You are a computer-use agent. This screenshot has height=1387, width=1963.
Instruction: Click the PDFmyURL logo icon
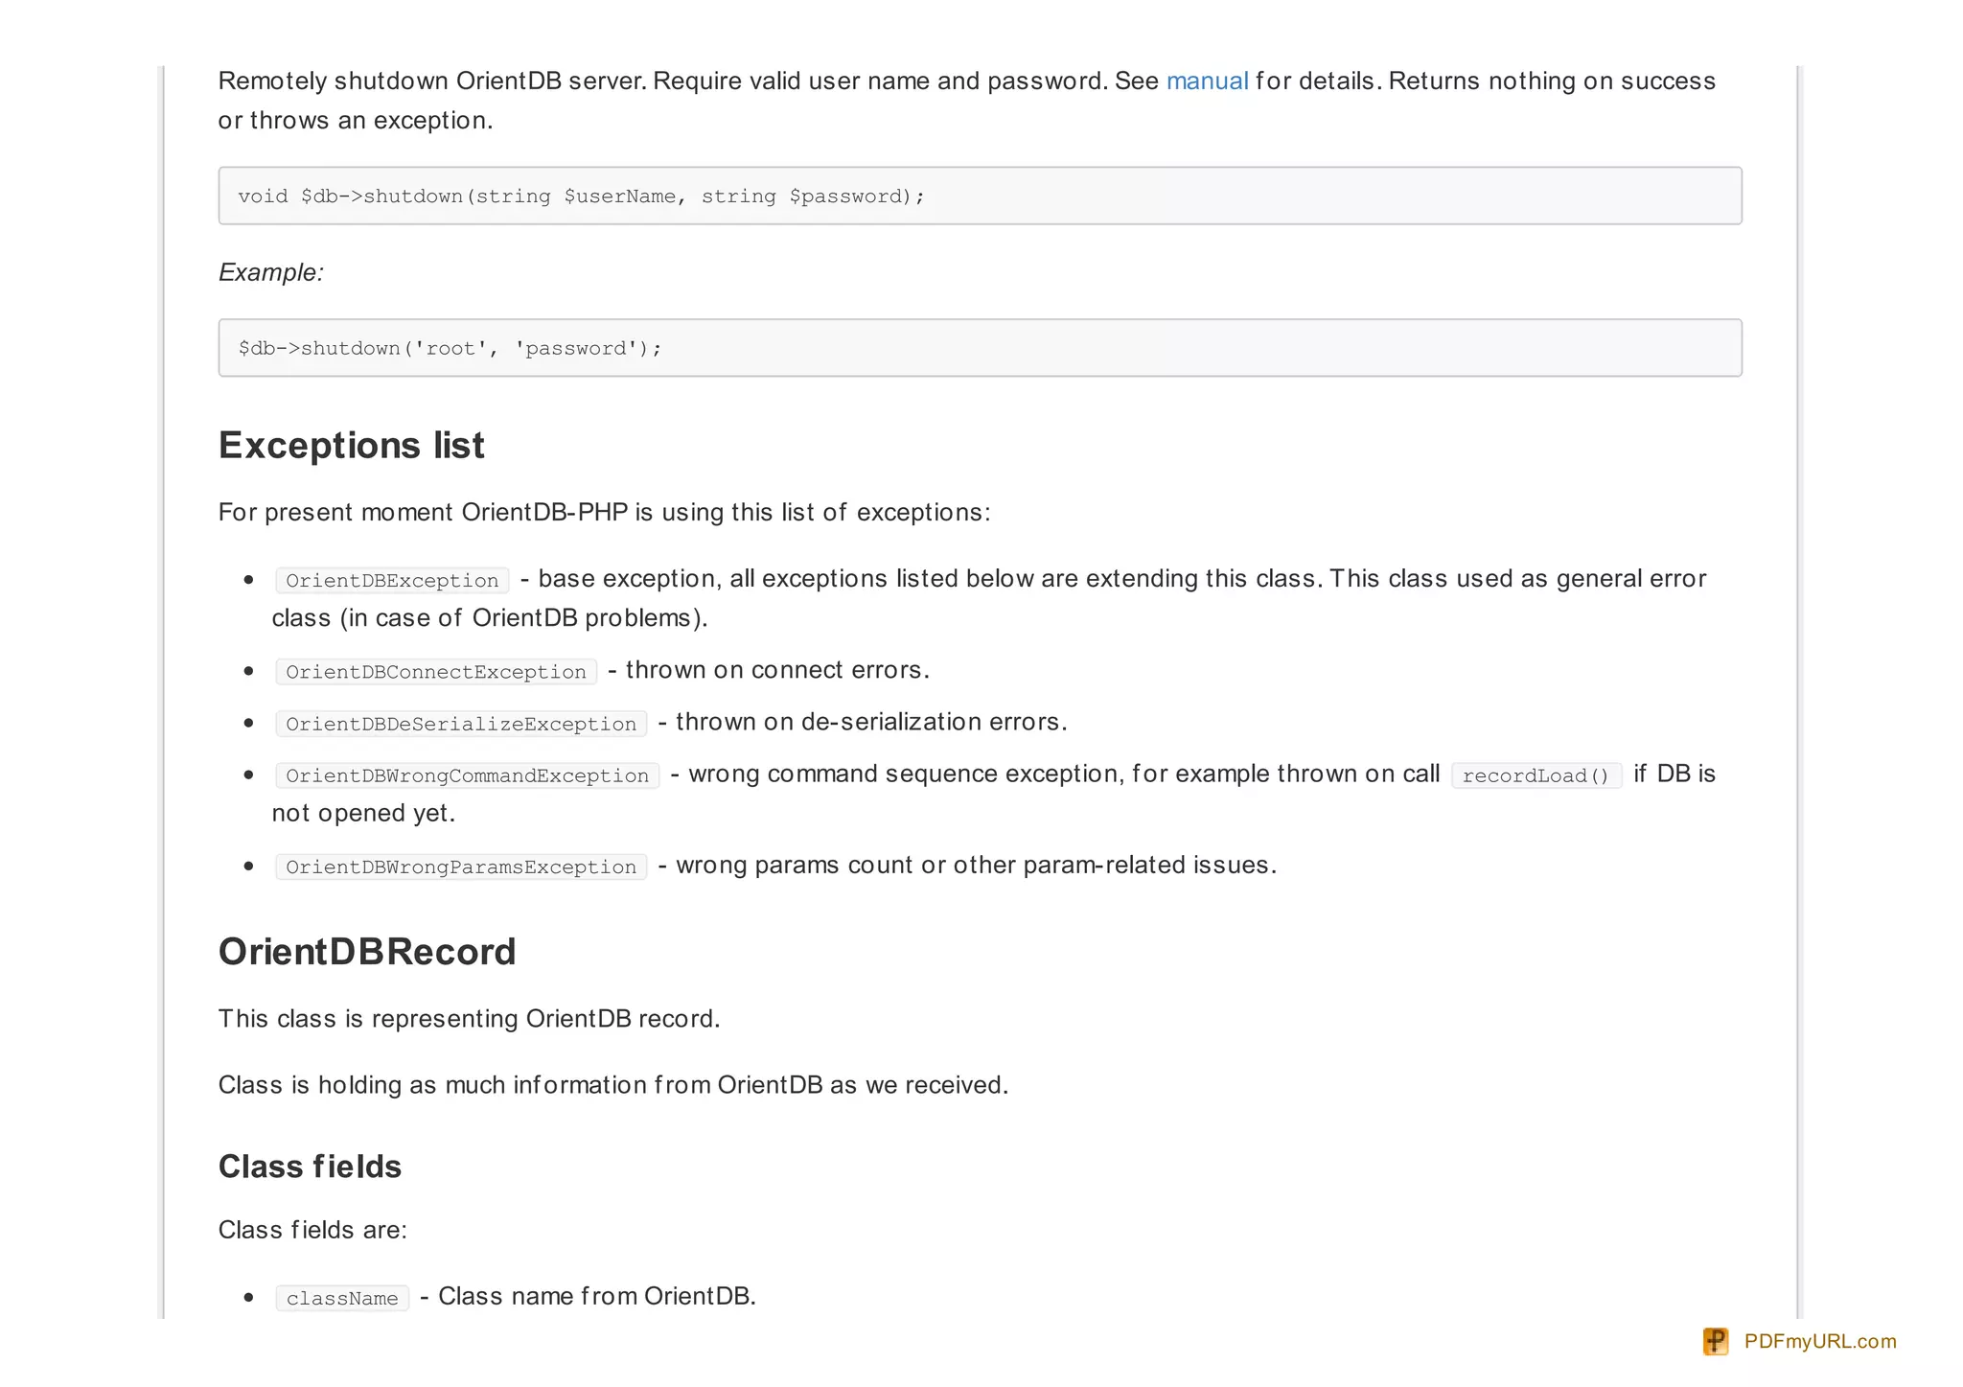[1715, 1341]
